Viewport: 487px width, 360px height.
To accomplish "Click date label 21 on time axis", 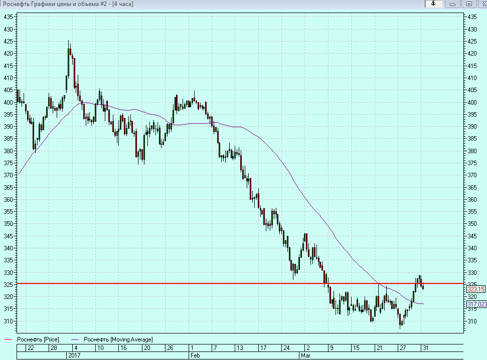I will pyautogui.click(x=380, y=348).
